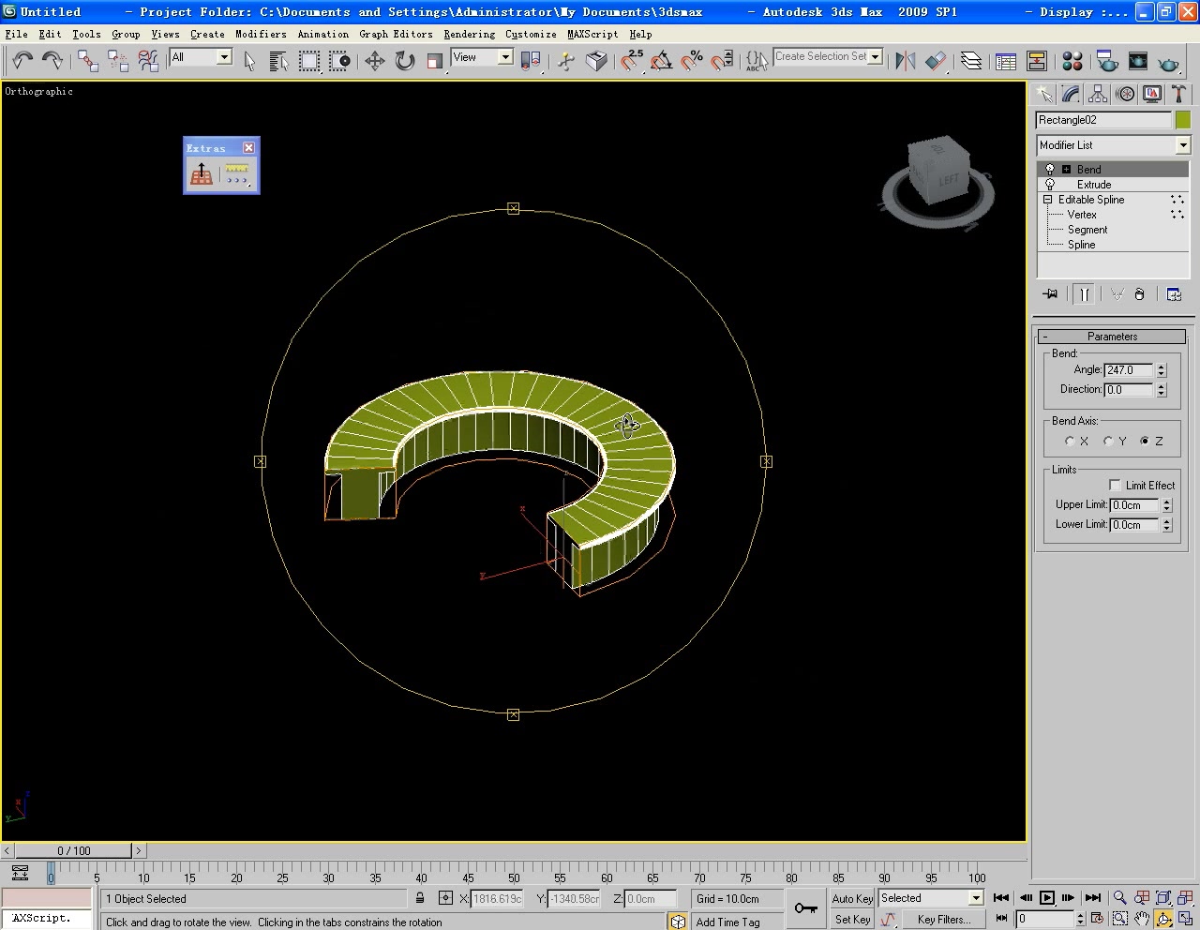The width and height of the screenshot is (1200, 930).
Task: Toggle the Angle Snap icon
Action: pyautogui.click(x=661, y=62)
